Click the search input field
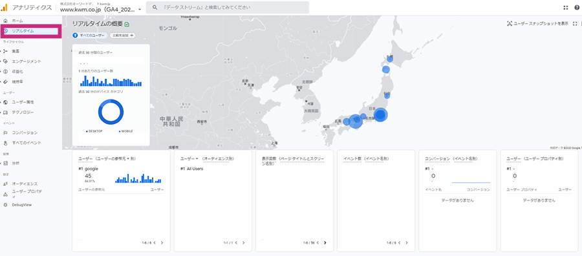 point(227,7)
